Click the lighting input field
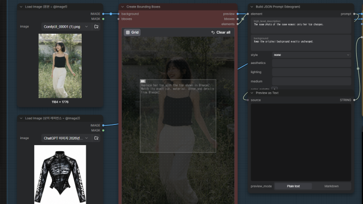This screenshot has height=204, width=363. pos(312,72)
